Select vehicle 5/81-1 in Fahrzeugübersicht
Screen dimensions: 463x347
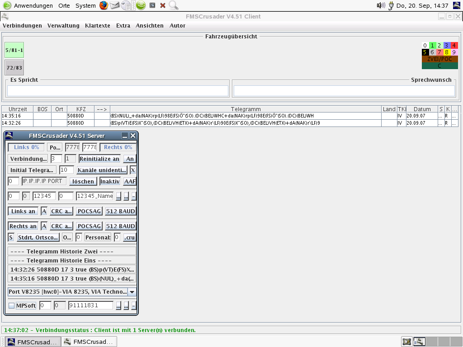[x=14, y=50]
